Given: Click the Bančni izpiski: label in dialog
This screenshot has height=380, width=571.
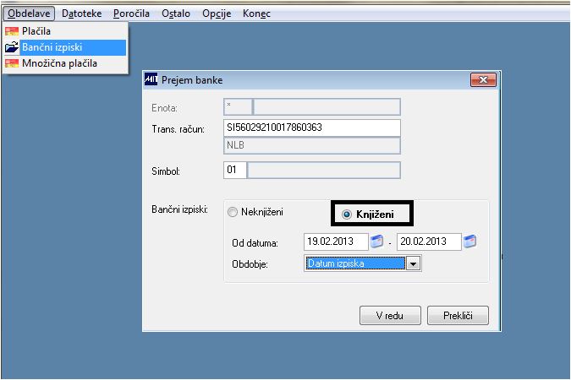Looking at the screenshot, I should pyautogui.click(x=179, y=209).
